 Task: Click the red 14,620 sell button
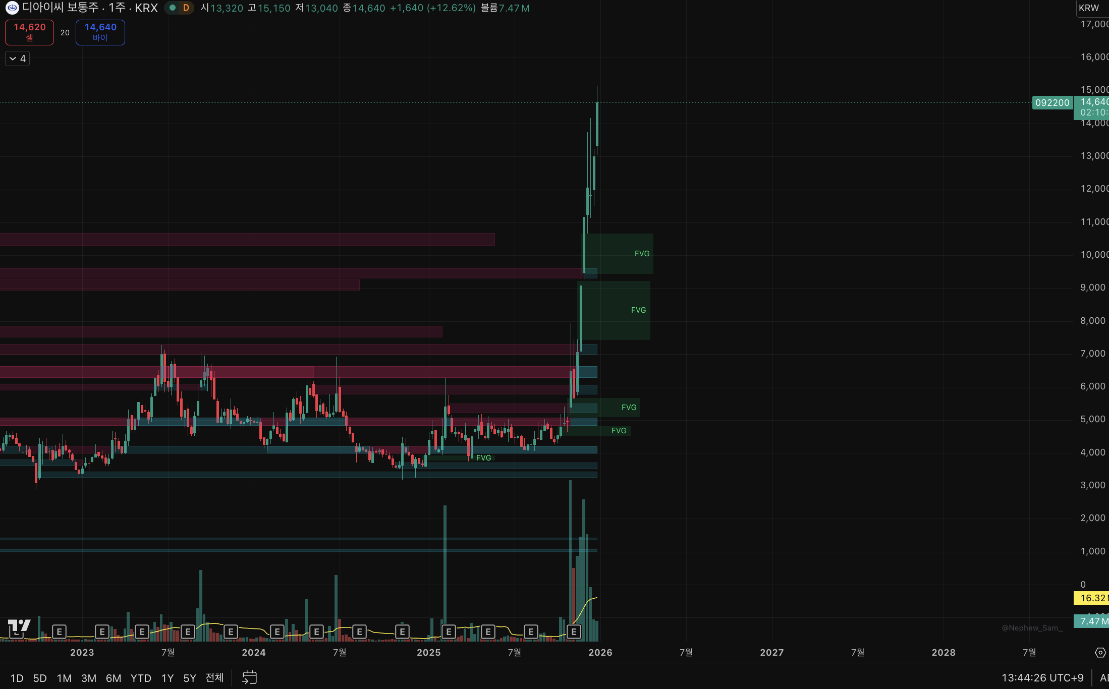(x=29, y=32)
